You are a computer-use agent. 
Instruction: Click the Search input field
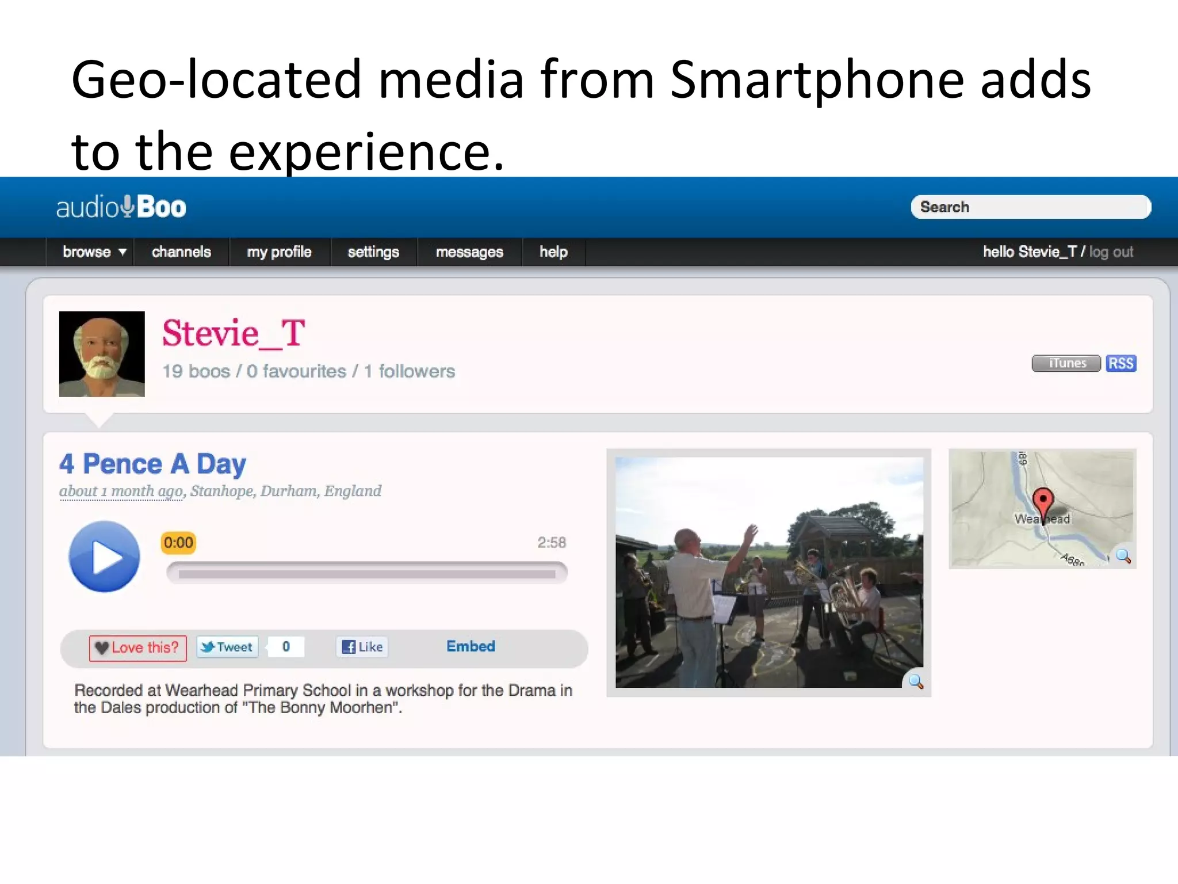[x=1031, y=207]
